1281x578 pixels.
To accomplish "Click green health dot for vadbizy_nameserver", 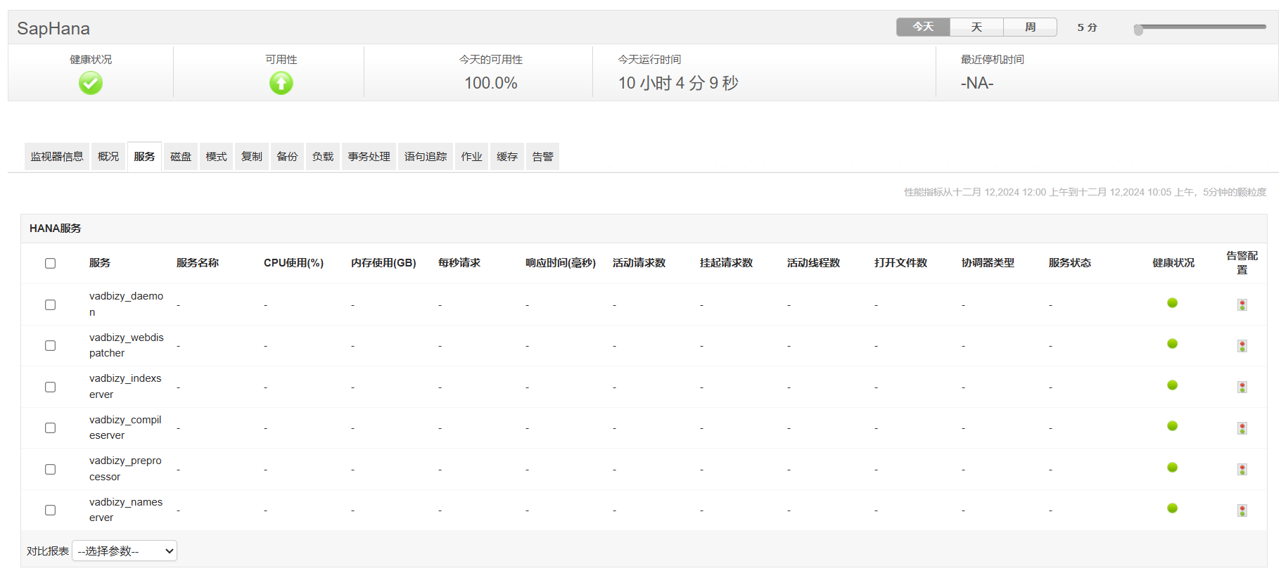I will [1172, 508].
